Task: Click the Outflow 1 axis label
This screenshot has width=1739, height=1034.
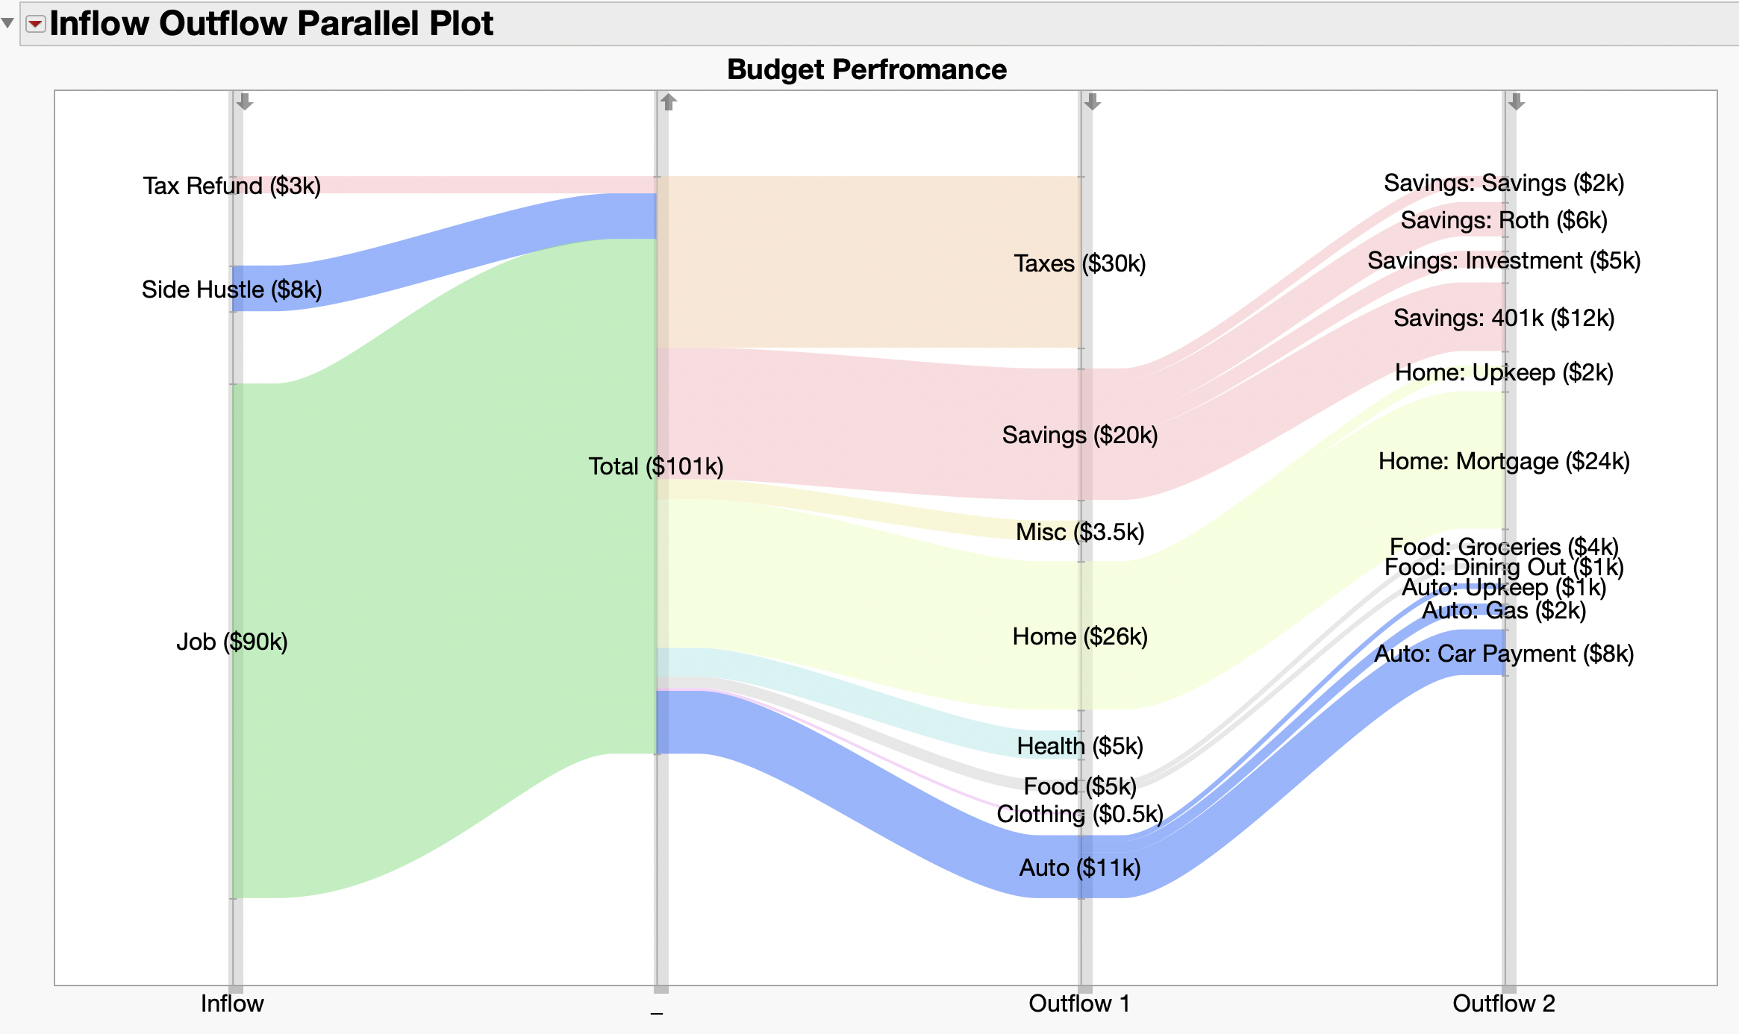Action: 1079,1003
